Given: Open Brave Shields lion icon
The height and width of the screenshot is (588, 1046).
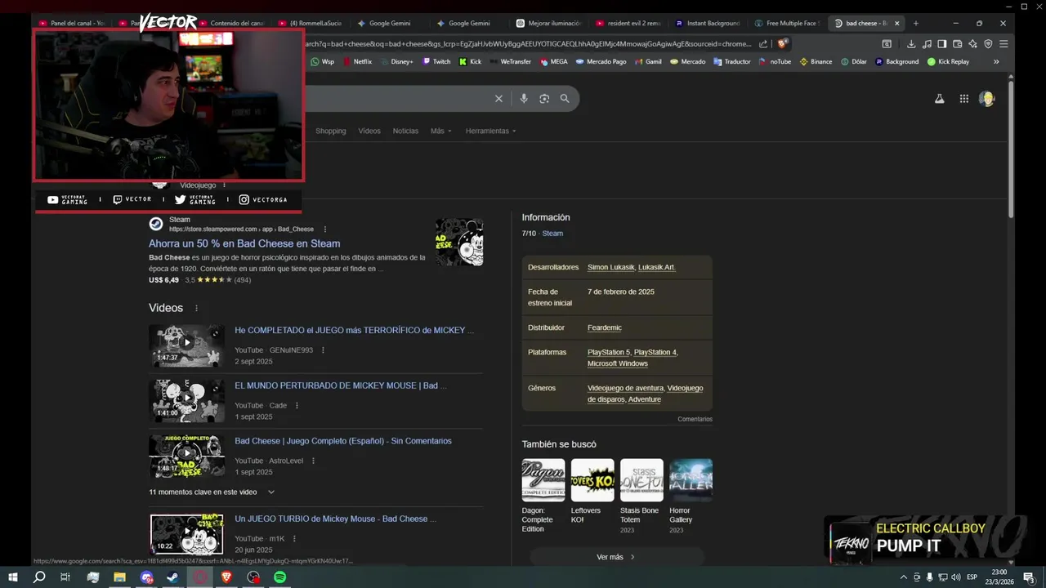Looking at the screenshot, I should [x=782, y=43].
